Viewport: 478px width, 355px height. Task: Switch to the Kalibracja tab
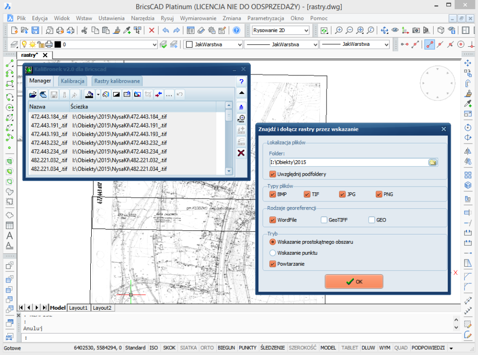click(x=73, y=81)
